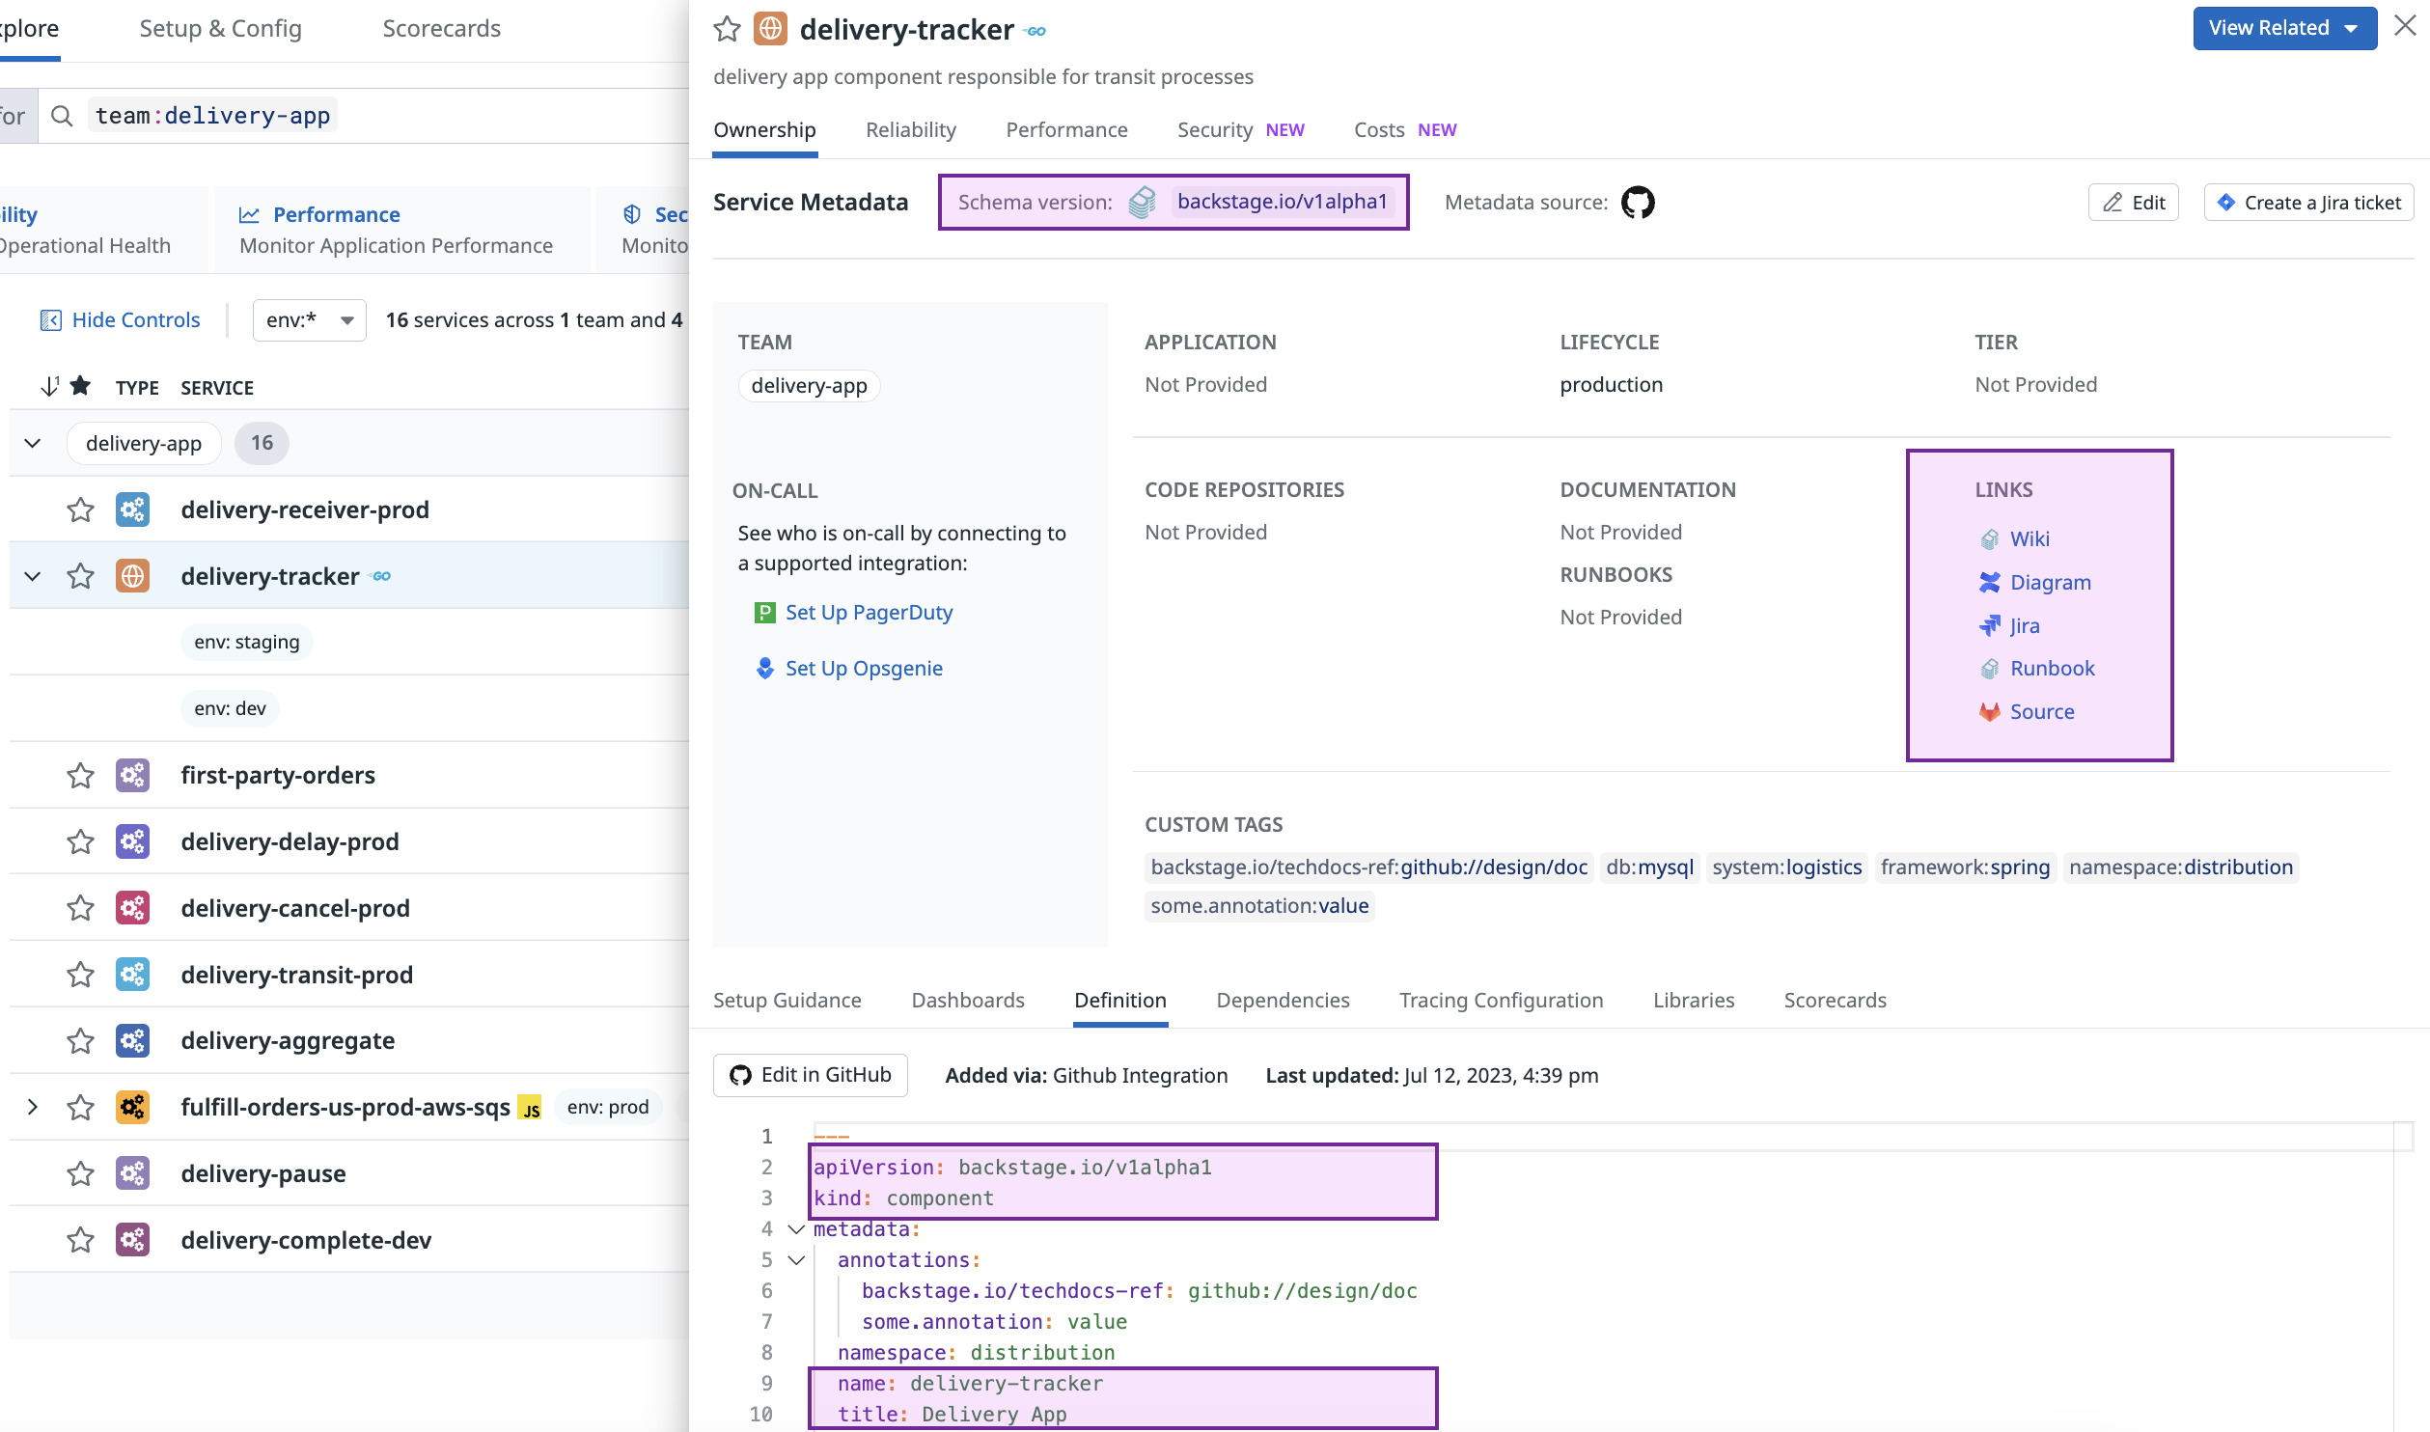Open the env:* filter dropdown
2430x1432 pixels.
(x=309, y=320)
